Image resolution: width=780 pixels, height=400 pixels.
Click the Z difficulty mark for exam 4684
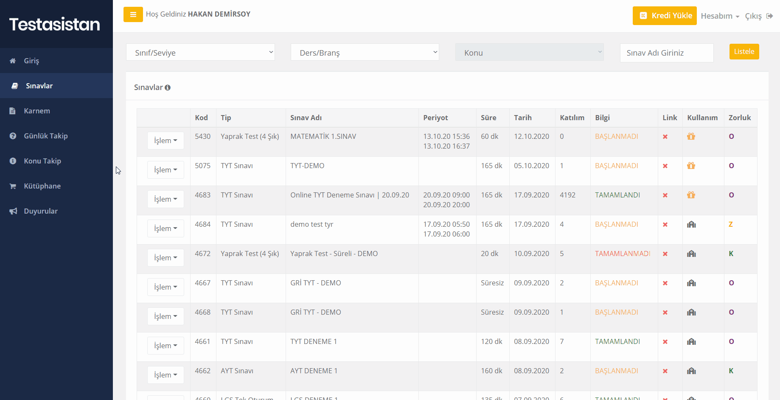(731, 224)
